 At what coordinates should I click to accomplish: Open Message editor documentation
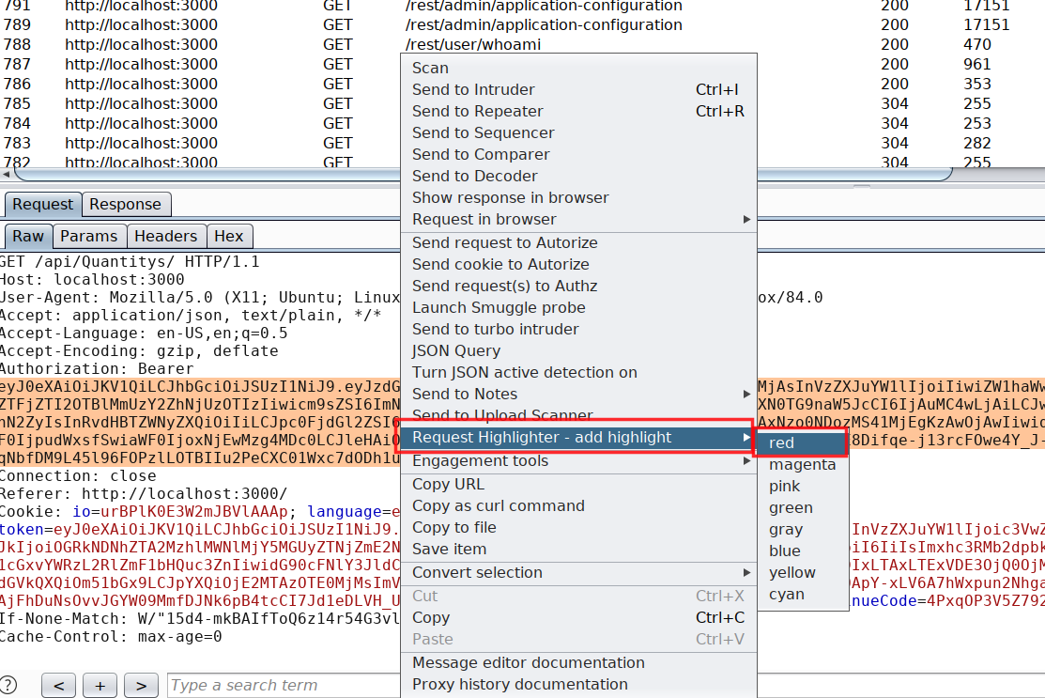tap(578, 662)
